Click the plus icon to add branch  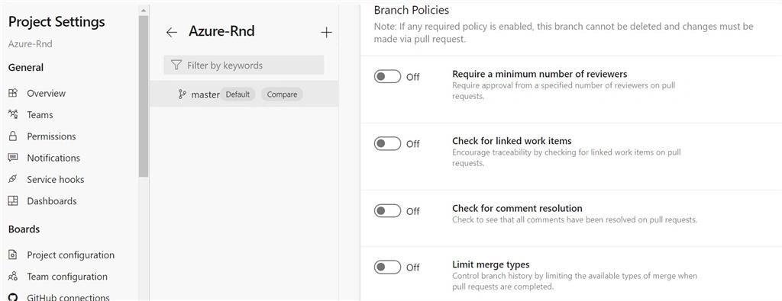click(326, 32)
